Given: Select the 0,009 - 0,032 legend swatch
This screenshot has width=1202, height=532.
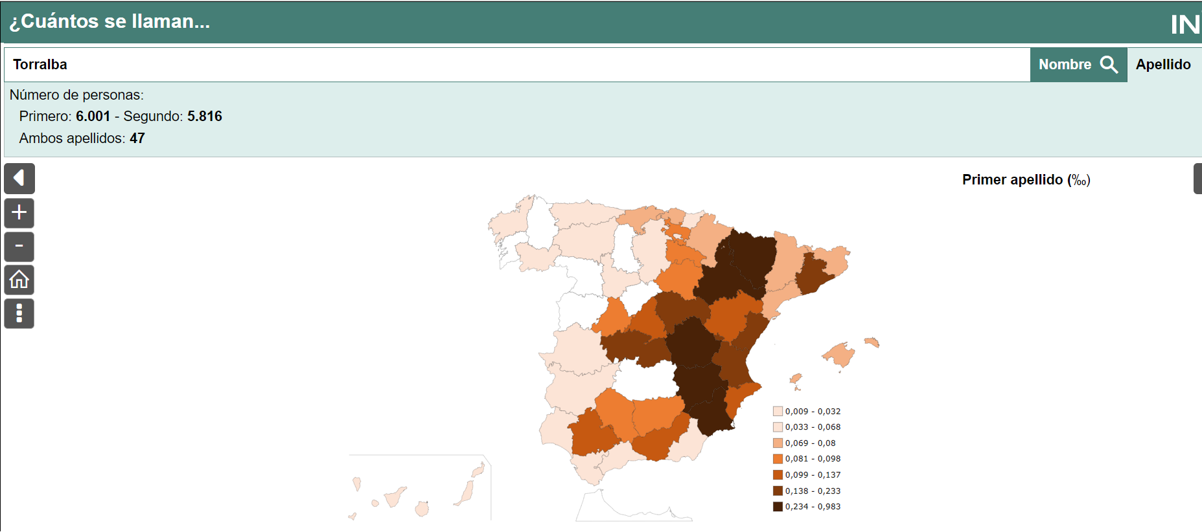Looking at the screenshot, I should click(778, 411).
